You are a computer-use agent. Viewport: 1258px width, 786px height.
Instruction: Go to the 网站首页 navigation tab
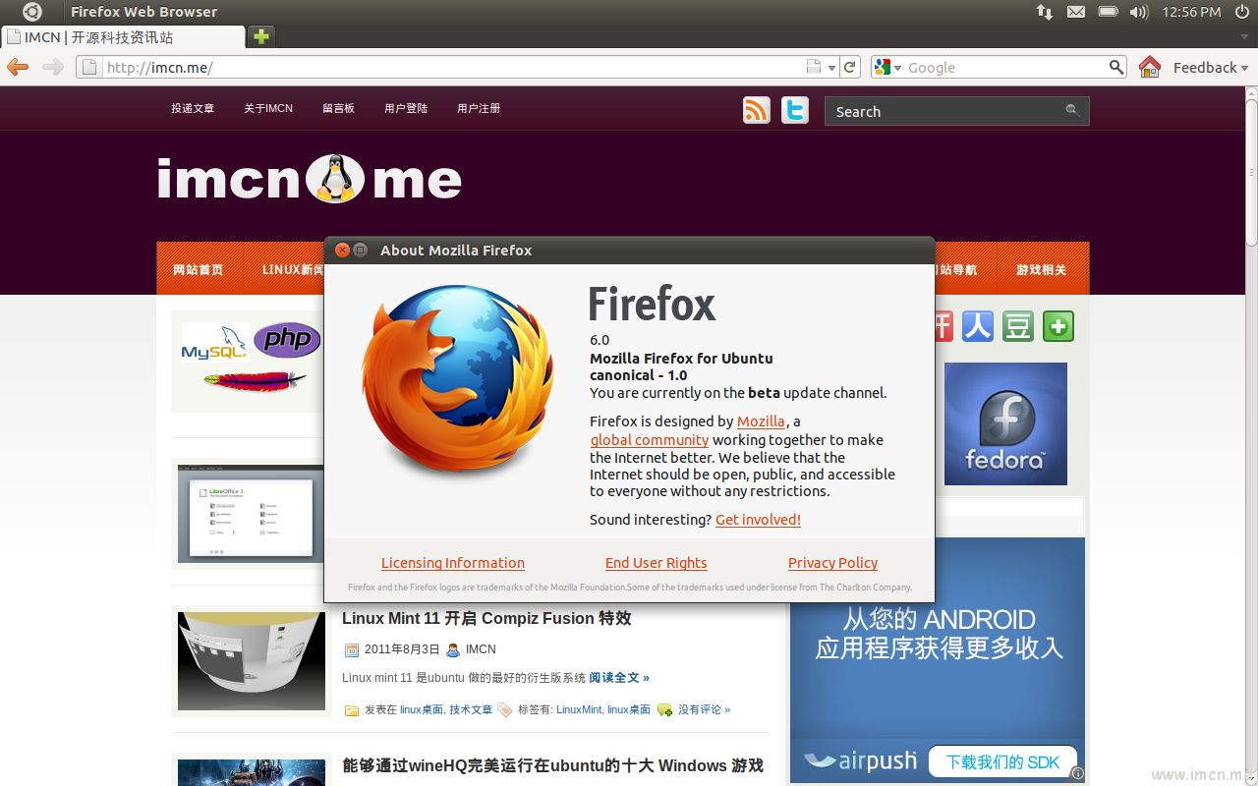click(x=199, y=269)
